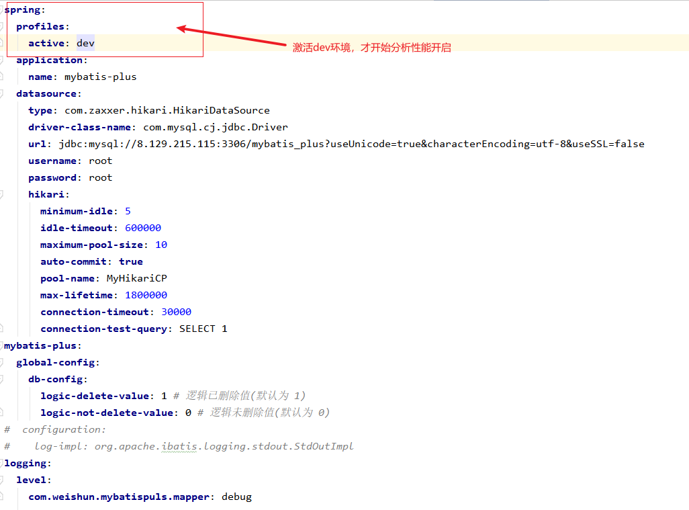Click the 'logging:' key

click(28, 463)
